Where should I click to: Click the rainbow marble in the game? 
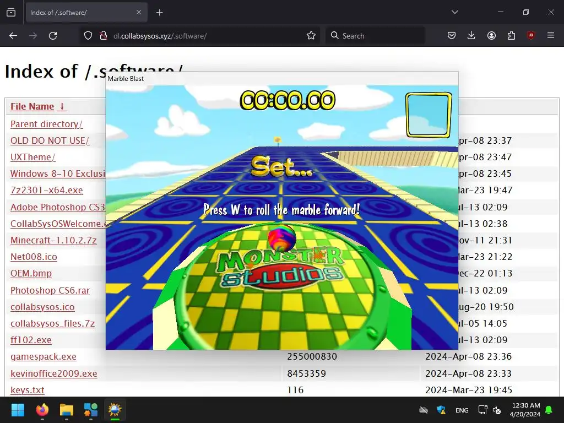coord(281,238)
